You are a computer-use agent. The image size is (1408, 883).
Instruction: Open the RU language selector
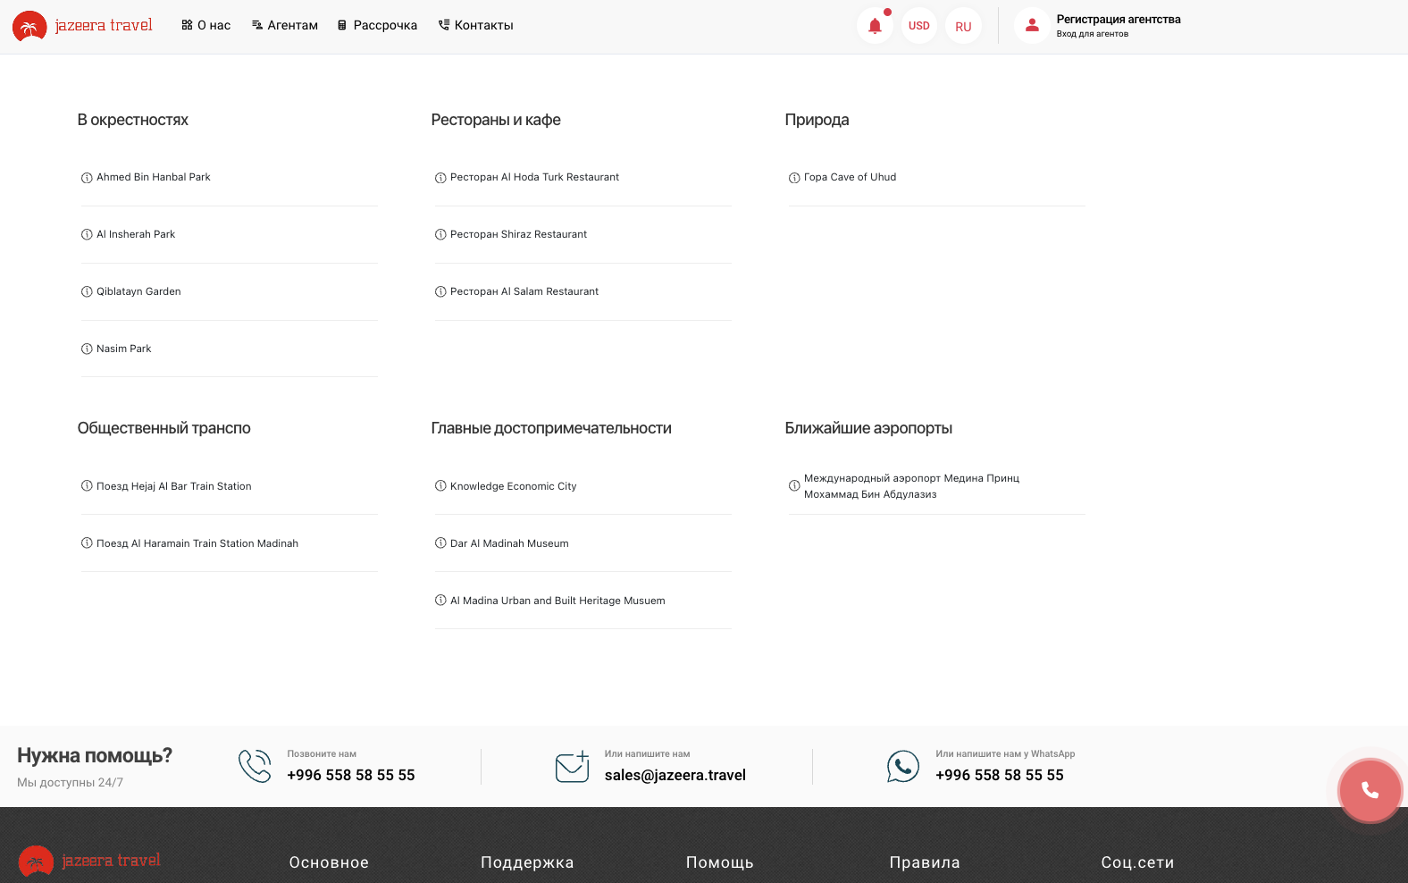[x=963, y=26]
